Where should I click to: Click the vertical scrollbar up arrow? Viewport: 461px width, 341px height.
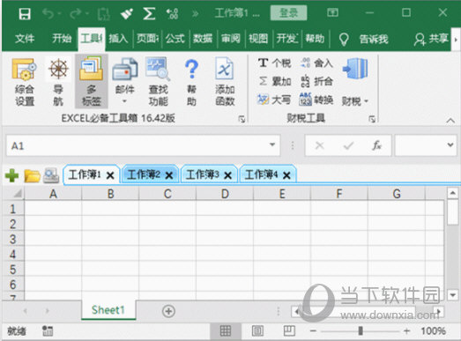click(x=453, y=194)
